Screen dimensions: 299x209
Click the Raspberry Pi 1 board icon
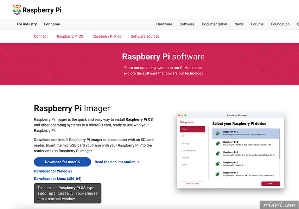pos(218,174)
